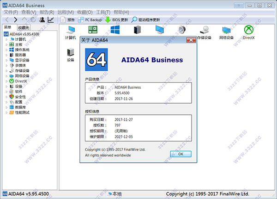Open the display monitor icon in main pane
The image size is (277, 199).
(x=160, y=30)
